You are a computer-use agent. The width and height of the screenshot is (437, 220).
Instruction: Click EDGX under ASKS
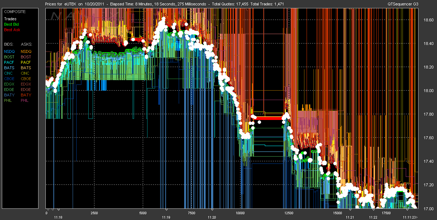(26, 84)
